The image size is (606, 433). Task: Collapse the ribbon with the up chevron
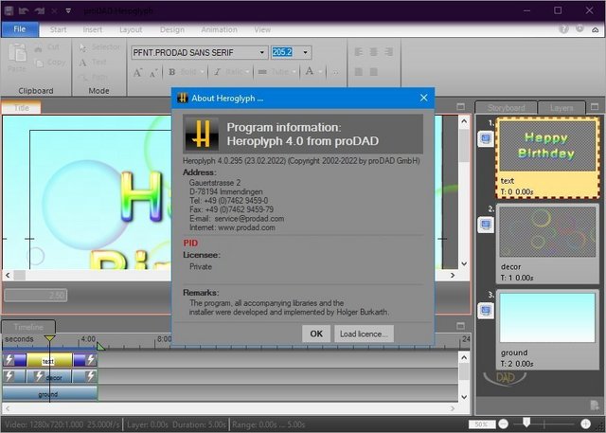pyautogui.click(x=596, y=29)
